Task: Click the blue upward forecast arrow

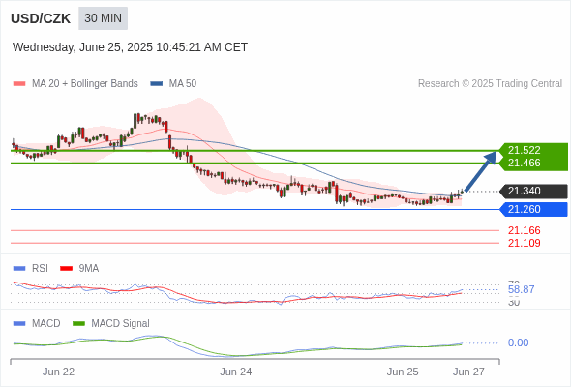Action: click(x=481, y=171)
